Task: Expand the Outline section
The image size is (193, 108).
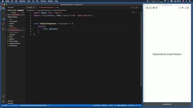Action: (10, 101)
